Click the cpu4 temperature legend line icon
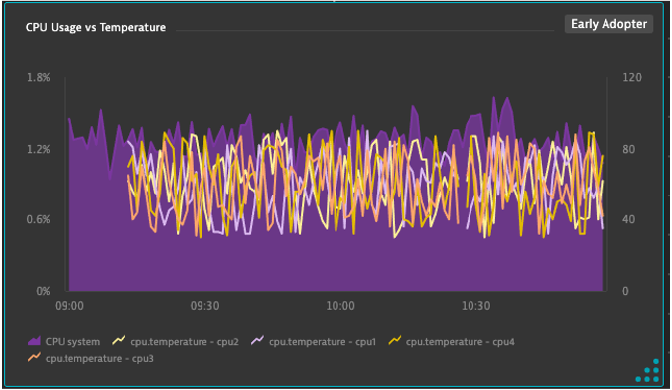The height and width of the screenshot is (390, 672). [394, 341]
